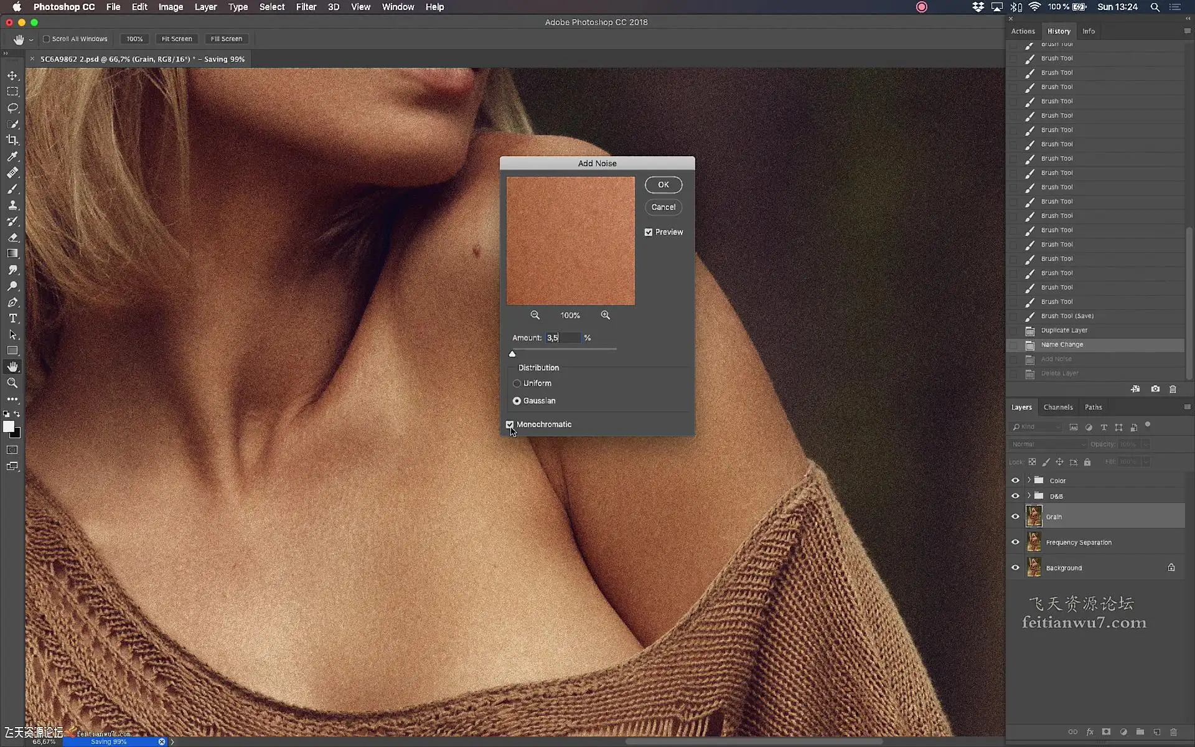Expand the Color layer group
This screenshot has height=747, width=1195.
pos(1029,480)
